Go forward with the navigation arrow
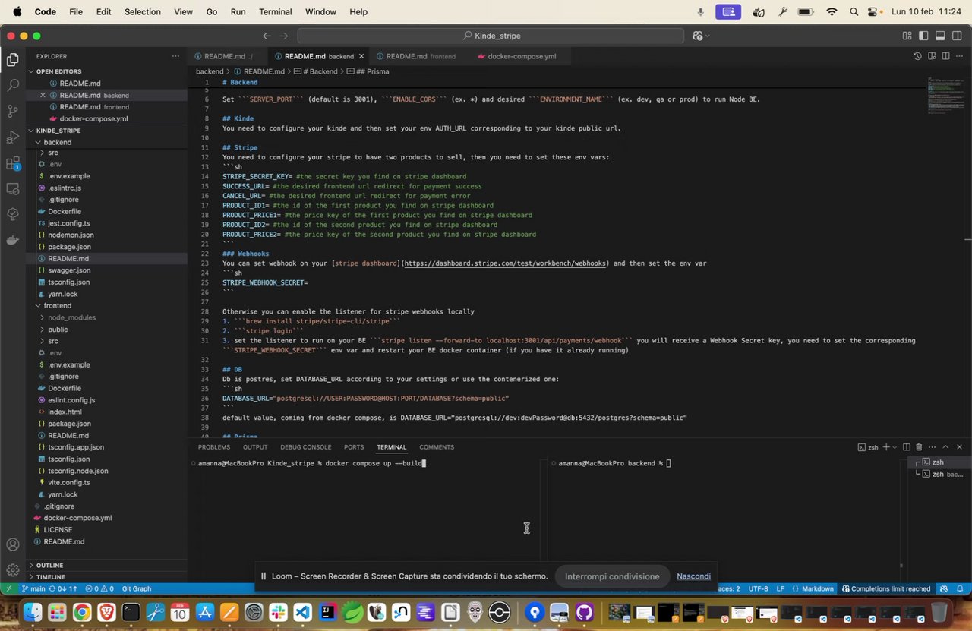This screenshot has width=972, height=631. tap(284, 36)
